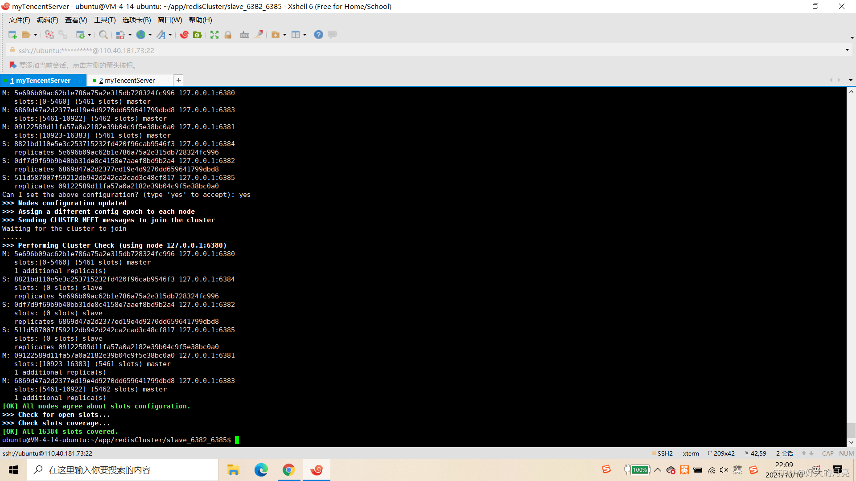The height and width of the screenshot is (481, 856).
Task: Open the 文件(F) menu
Action: click(x=20, y=20)
